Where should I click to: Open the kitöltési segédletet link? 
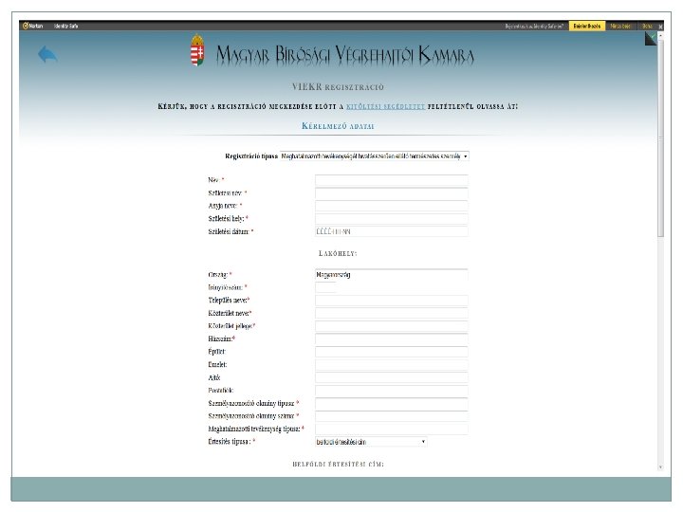[x=385, y=106]
